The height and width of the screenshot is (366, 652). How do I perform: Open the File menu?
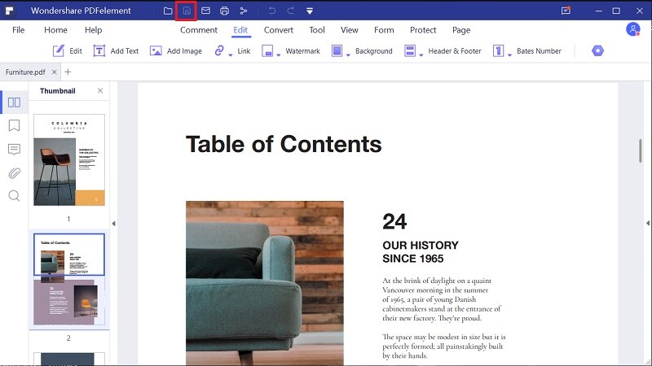pos(18,30)
